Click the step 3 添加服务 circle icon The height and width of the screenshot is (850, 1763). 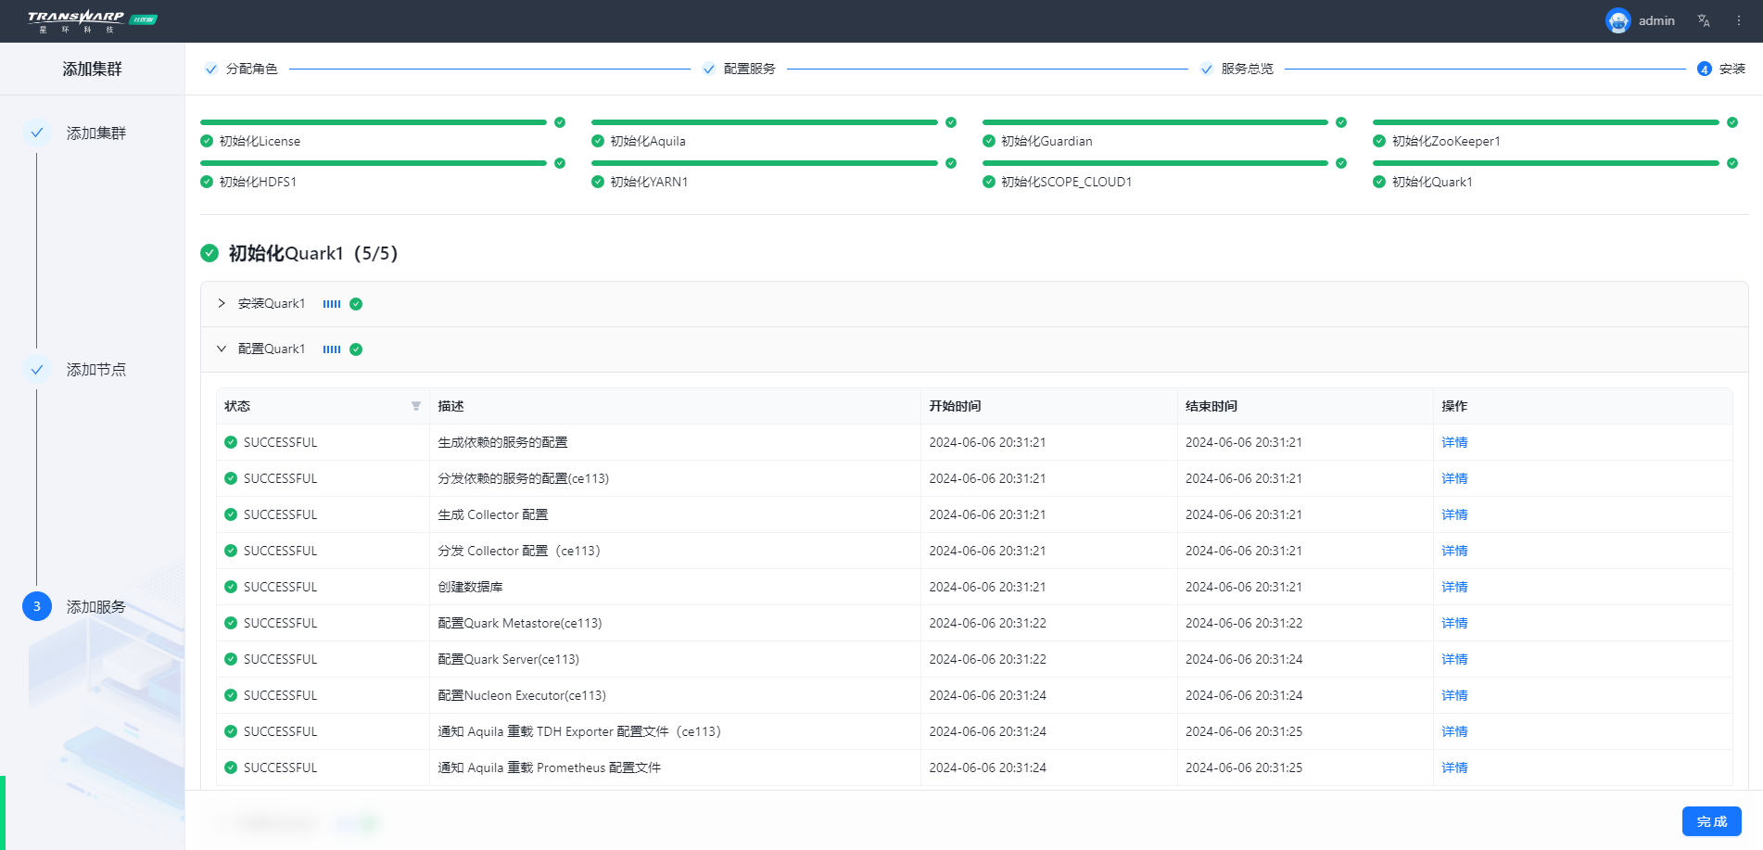[x=37, y=606]
